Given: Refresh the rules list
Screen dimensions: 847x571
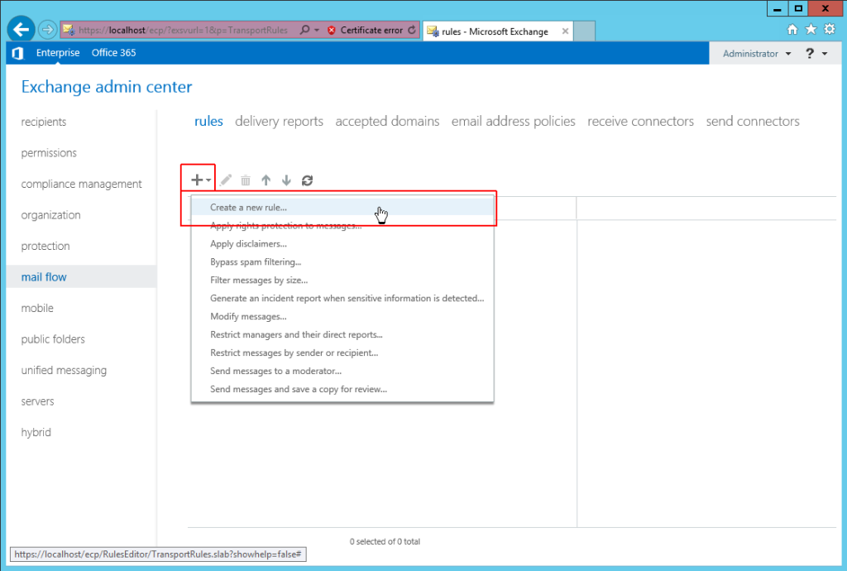Looking at the screenshot, I should click(307, 180).
